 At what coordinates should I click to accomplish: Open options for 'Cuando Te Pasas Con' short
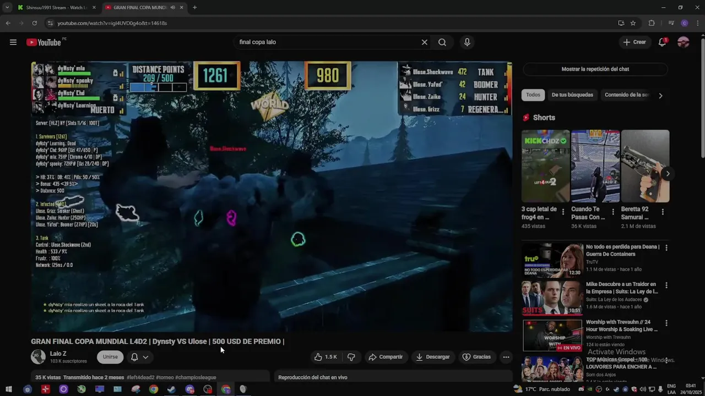613,212
